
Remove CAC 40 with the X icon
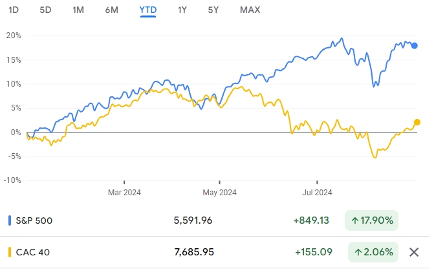point(415,252)
